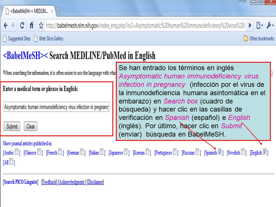The image size is (276, 207).
Task: Click the BabelMeSH heading link
Action: tap(25, 55)
